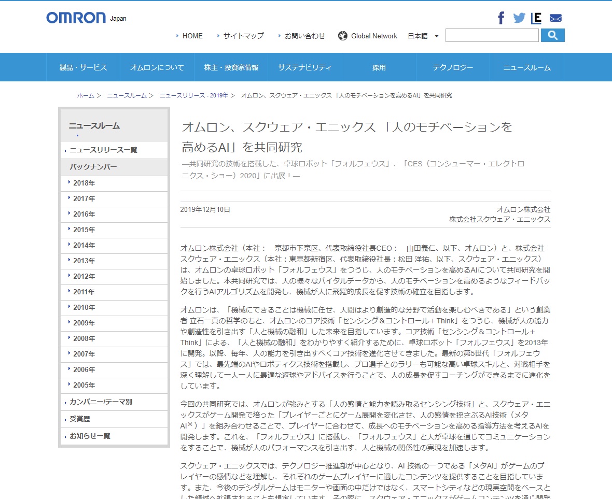Screen dimensions: 612x499
Task: Click the ニュースリリース - 2019年 breadcrumb
Action: [x=193, y=95]
